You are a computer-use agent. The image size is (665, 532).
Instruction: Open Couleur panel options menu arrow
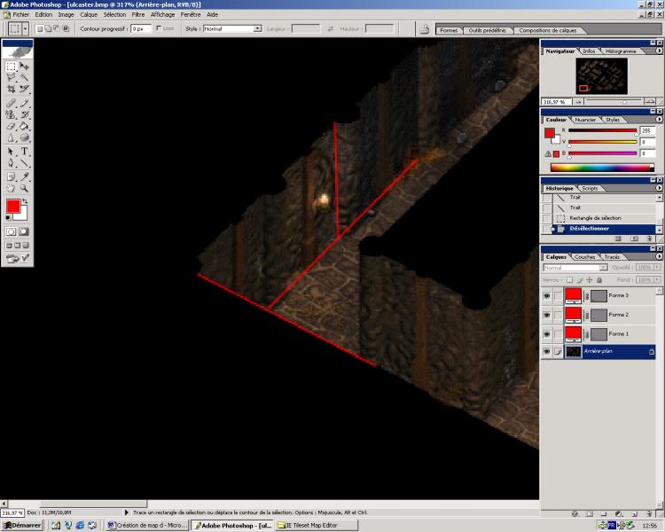click(x=659, y=120)
